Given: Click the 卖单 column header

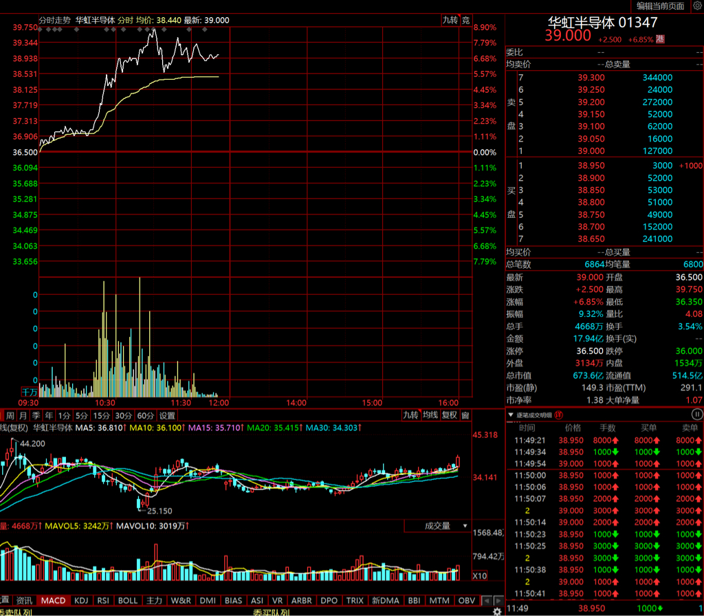Looking at the screenshot, I should click(x=690, y=428).
